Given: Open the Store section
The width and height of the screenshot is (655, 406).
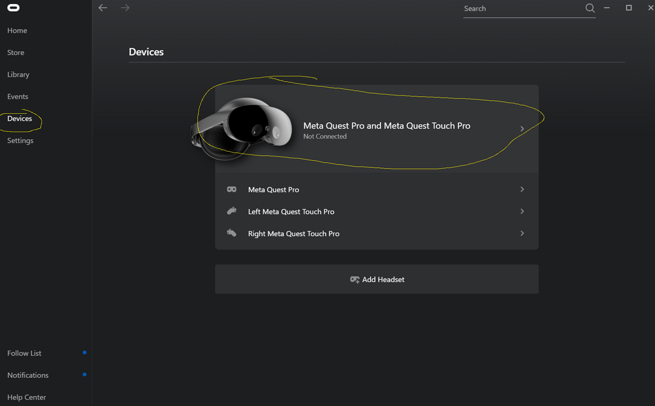Looking at the screenshot, I should pos(16,52).
